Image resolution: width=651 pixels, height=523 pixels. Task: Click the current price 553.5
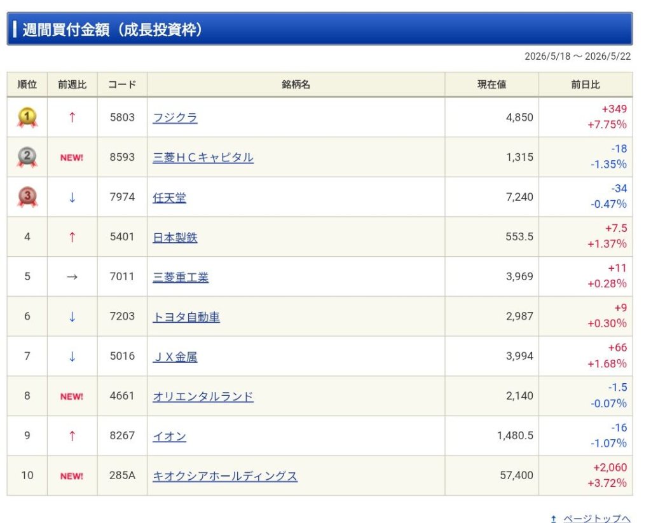pyautogui.click(x=519, y=237)
